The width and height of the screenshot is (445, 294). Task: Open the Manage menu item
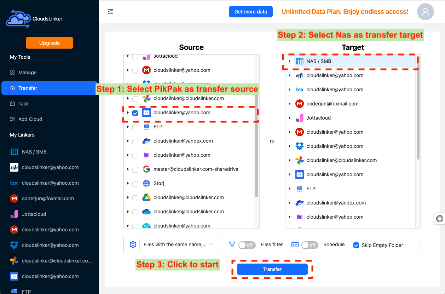click(50, 73)
